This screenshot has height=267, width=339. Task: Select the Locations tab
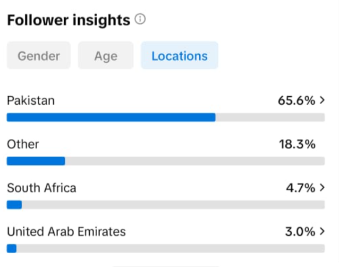click(x=180, y=56)
